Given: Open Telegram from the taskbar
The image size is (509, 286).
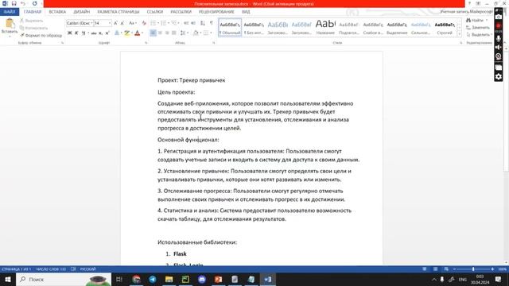Looking at the screenshot, I should (x=153, y=279).
